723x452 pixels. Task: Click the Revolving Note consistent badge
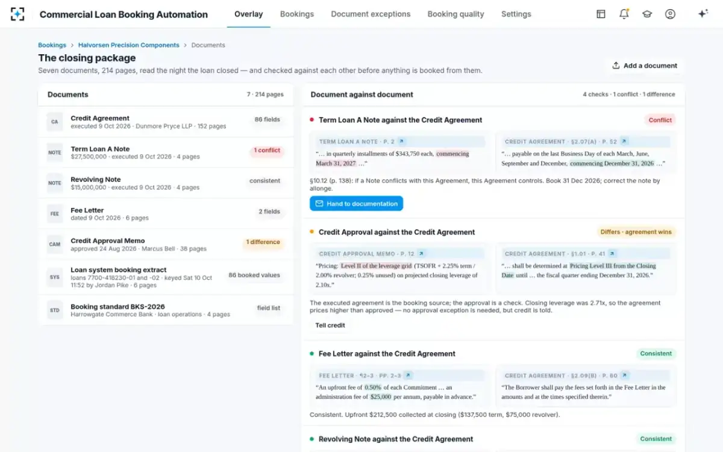[265, 181]
